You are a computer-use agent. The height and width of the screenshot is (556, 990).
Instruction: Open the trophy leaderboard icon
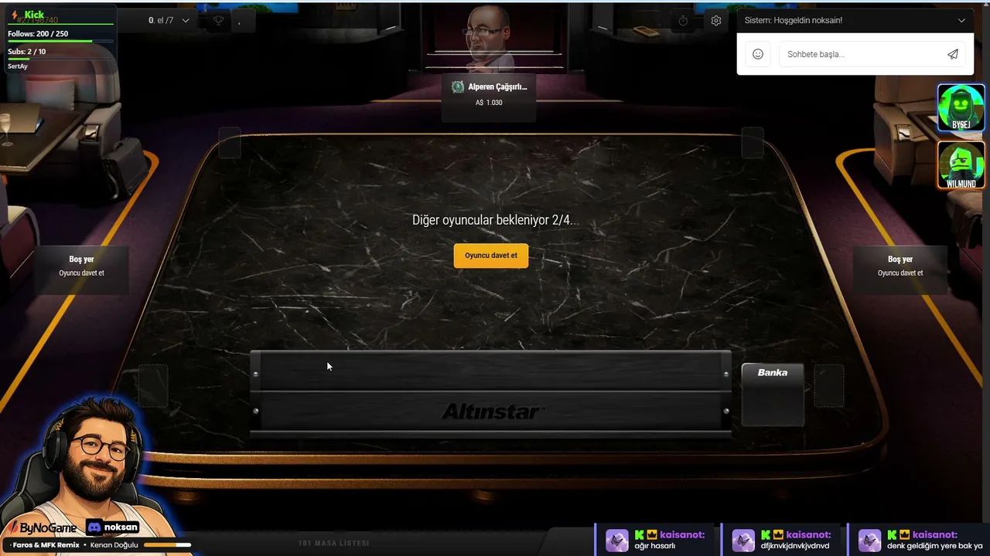click(x=219, y=21)
